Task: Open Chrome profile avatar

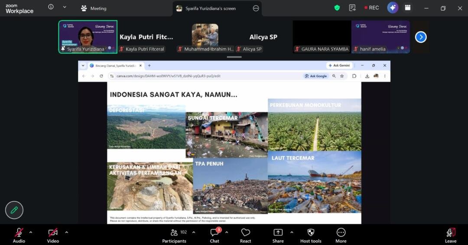Action: click(376, 76)
